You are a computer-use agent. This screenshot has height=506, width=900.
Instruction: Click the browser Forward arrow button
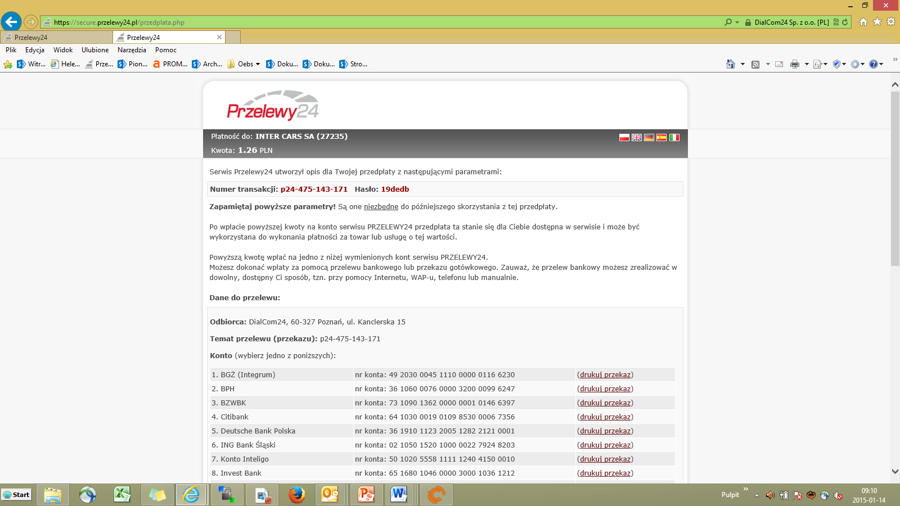pos(31,22)
